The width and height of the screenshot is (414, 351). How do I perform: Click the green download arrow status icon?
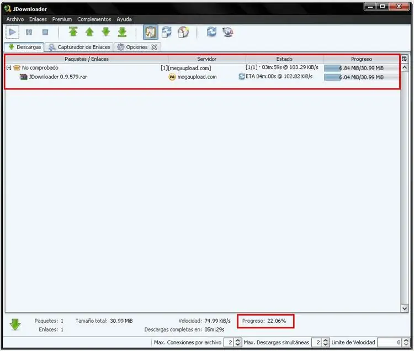click(x=15, y=325)
